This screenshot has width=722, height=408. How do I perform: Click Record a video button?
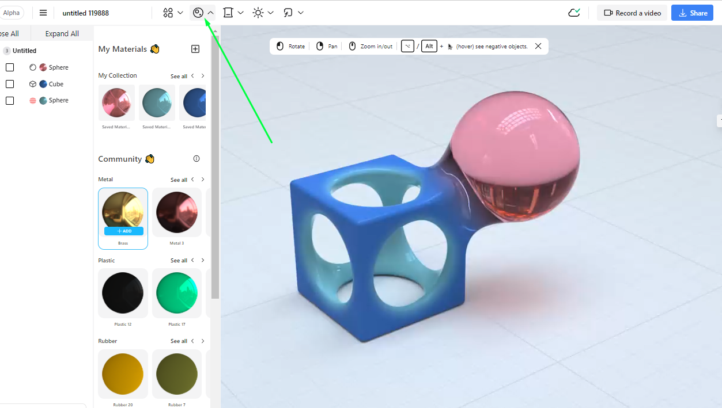click(632, 13)
